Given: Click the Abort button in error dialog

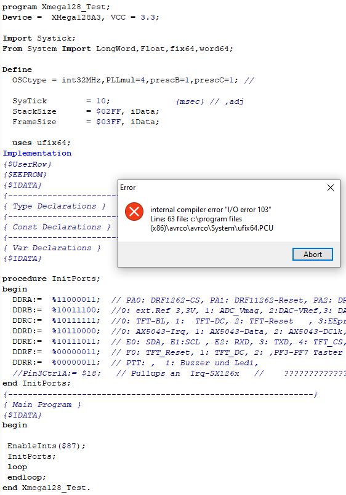Looking at the screenshot, I should [313, 254].
